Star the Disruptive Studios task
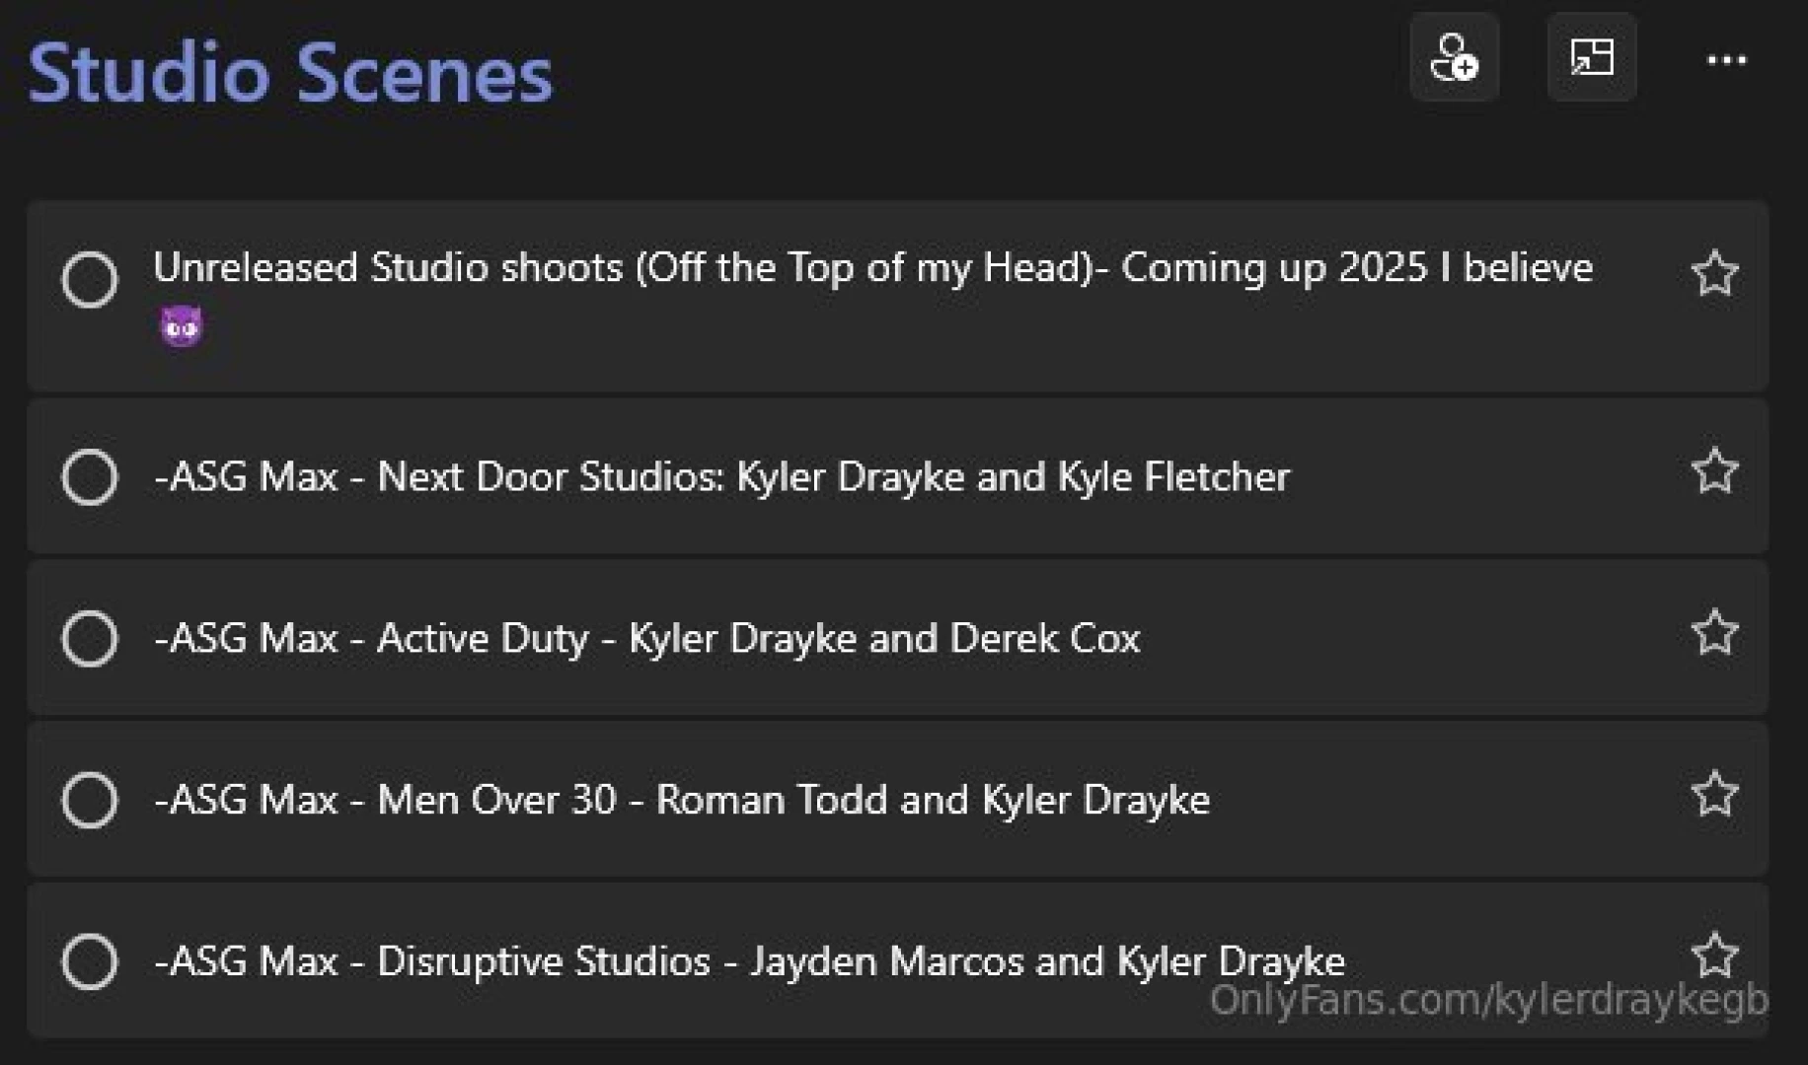 [x=1714, y=955]
